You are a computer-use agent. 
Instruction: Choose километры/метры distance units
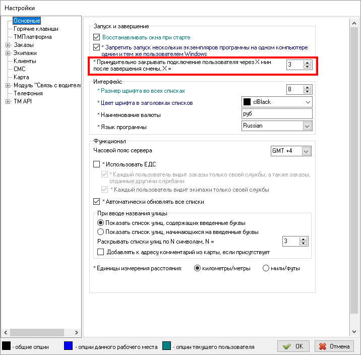point(197,268)
